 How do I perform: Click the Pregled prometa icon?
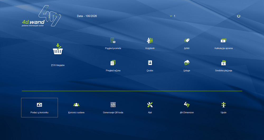pyautogui.click(x=113, y=40)
